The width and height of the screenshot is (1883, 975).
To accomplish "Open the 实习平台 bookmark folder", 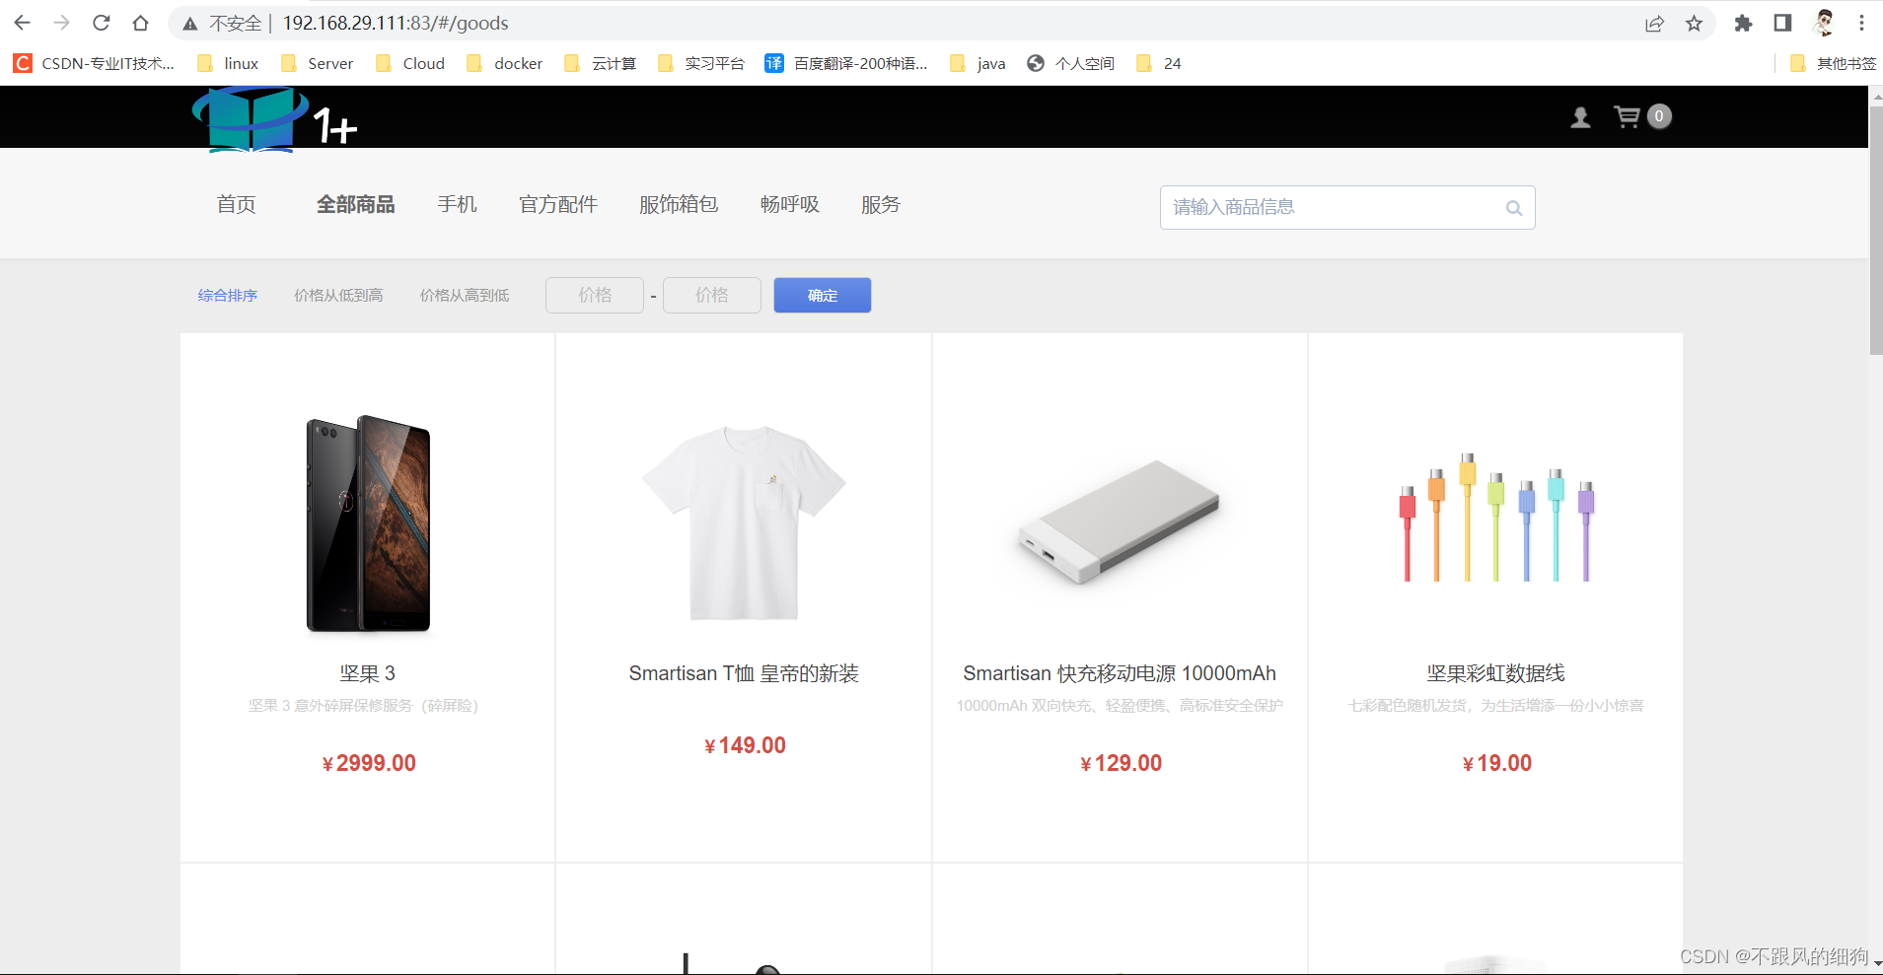I will click(x=700, y=63).
